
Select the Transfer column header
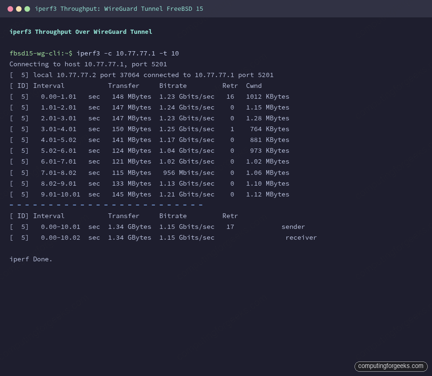pyautogui.click(x=123, y=86)
